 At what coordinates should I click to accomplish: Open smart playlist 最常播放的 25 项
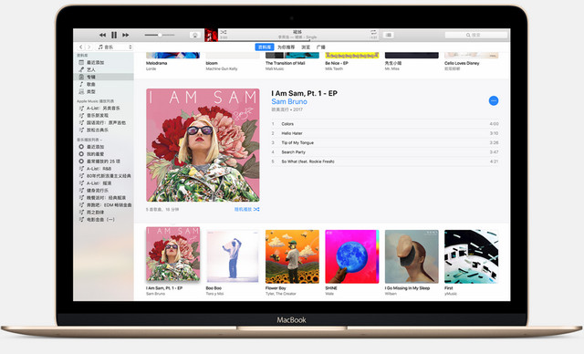(103, 161)
